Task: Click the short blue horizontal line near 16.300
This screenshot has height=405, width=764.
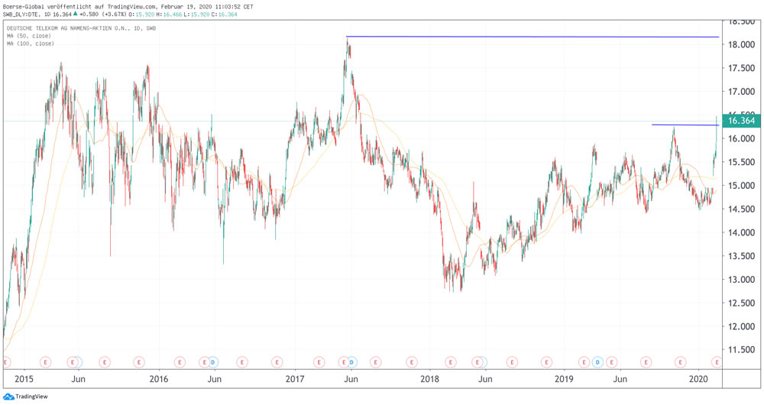Action: (x=685, y=125)
